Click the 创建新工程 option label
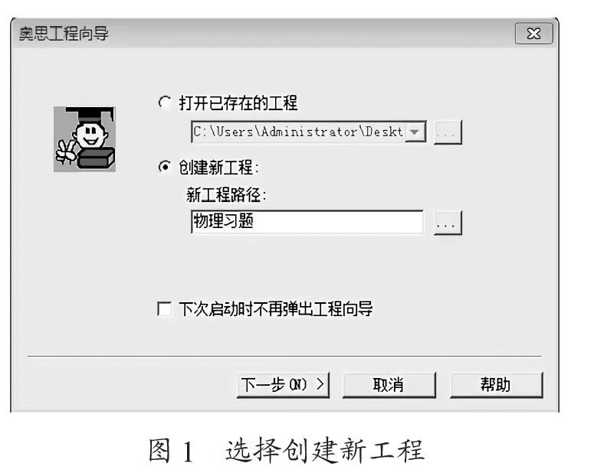 (x=218, y=167)
